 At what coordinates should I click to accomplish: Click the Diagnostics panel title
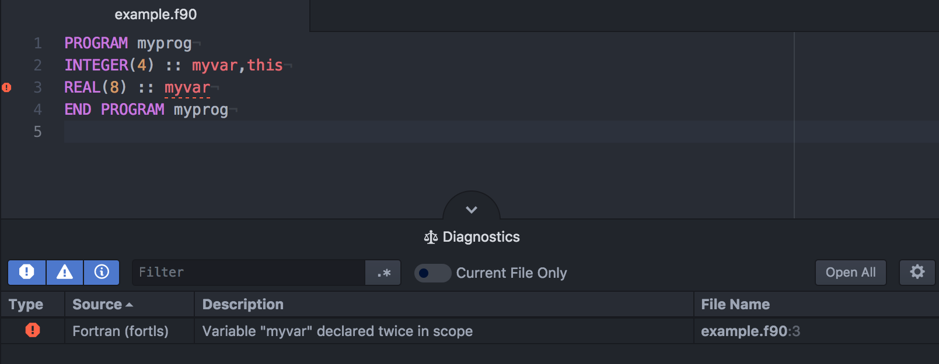(481, 237)
